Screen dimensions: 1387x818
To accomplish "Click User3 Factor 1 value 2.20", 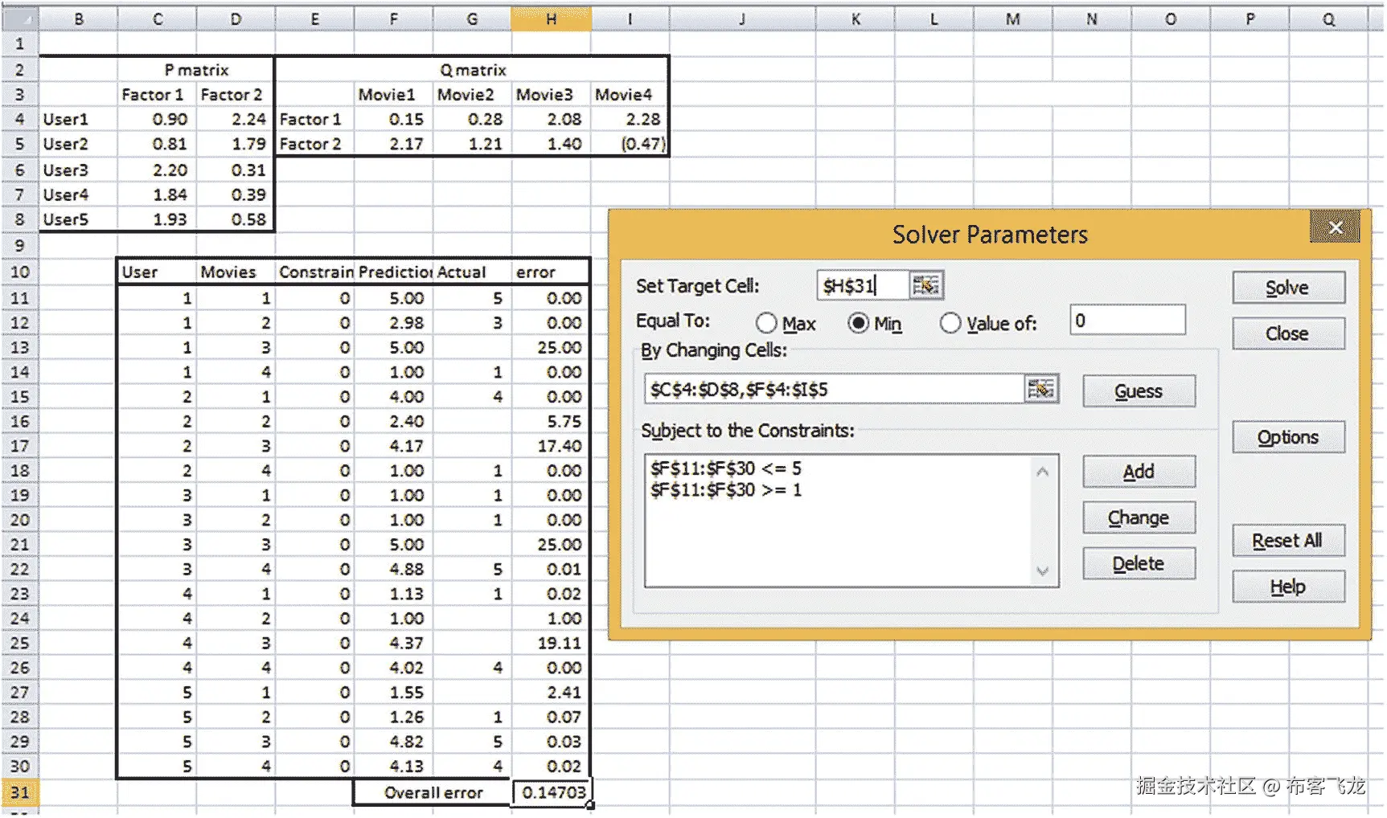I will click(158, 170).
